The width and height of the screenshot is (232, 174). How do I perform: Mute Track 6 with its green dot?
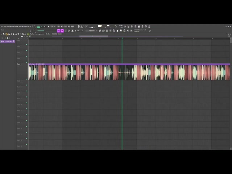coord(27,85)
